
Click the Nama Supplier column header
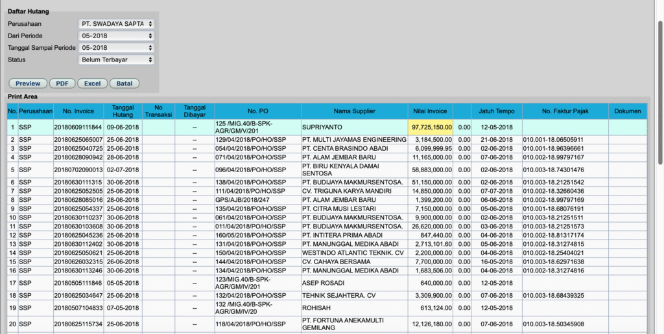click(355, 111)
